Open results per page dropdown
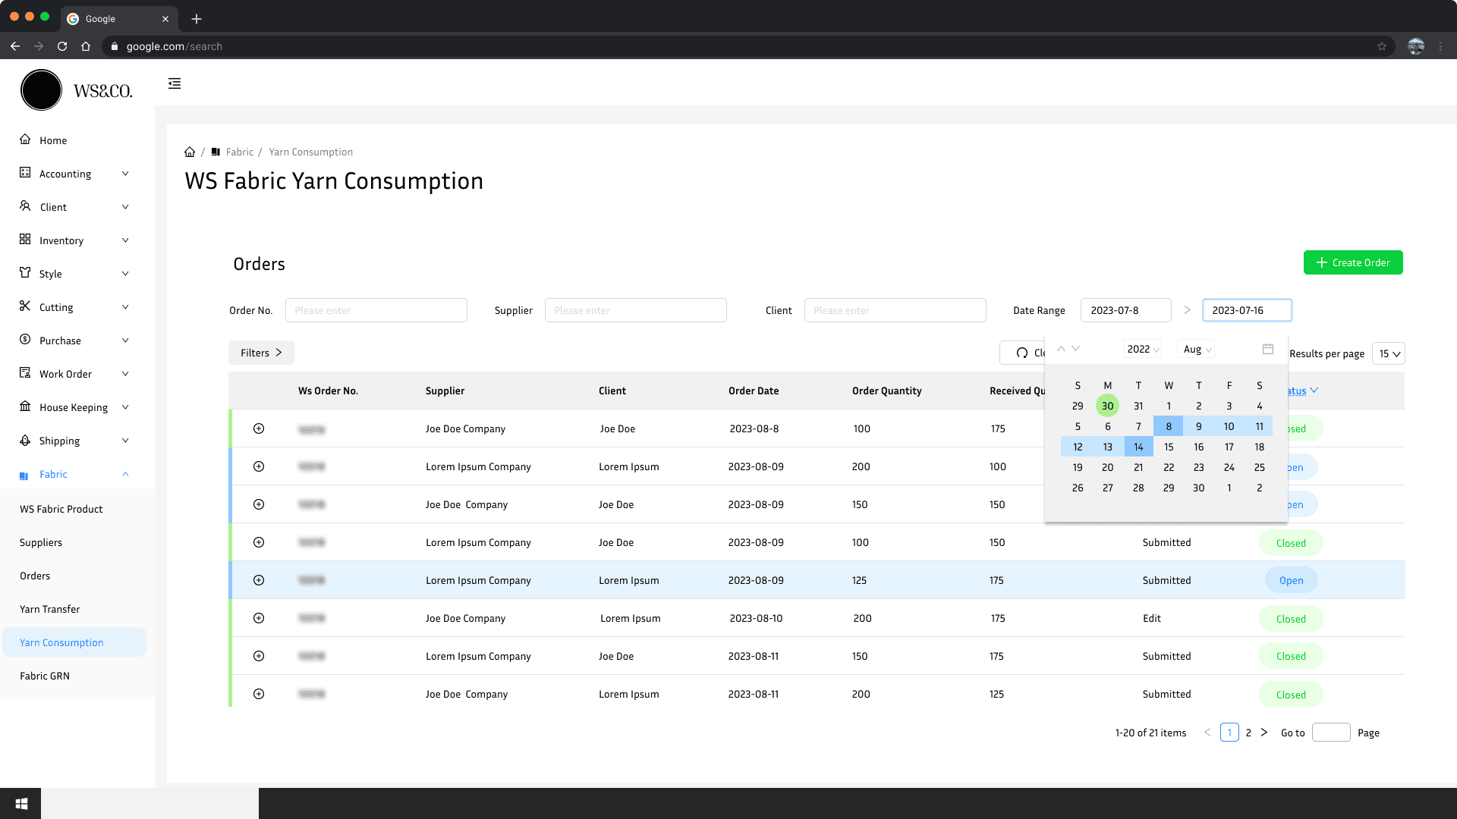Screen dimensions: 1457x819 [1389, 353]
